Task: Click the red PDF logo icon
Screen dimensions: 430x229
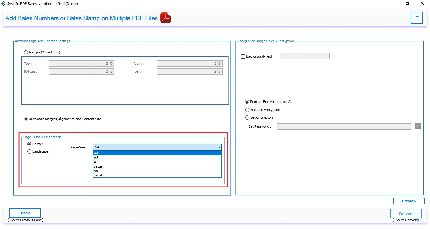Action: coord(166,18)
